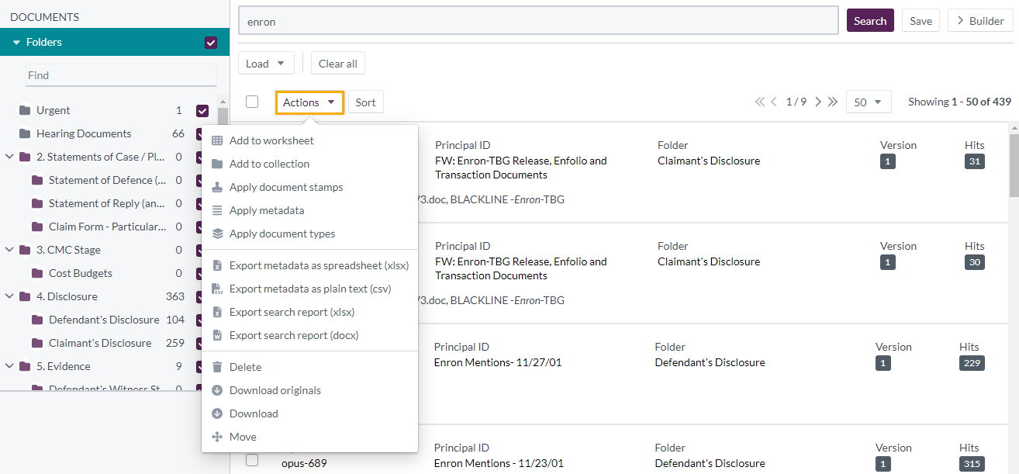Toggle the select-all results checkbox
This screenshot has width=1019, height=474.
(x=252, y=102)
